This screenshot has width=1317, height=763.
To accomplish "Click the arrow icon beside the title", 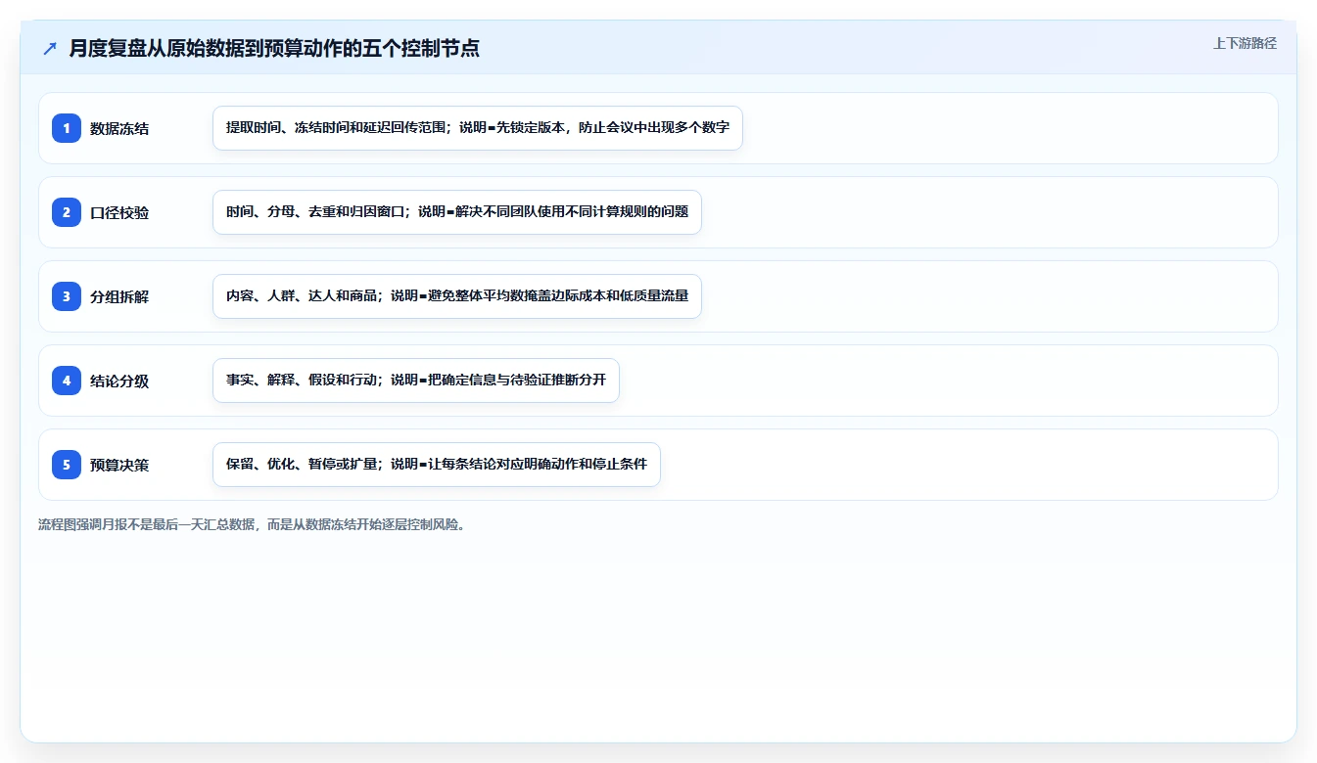I will (x=49, y=48).
